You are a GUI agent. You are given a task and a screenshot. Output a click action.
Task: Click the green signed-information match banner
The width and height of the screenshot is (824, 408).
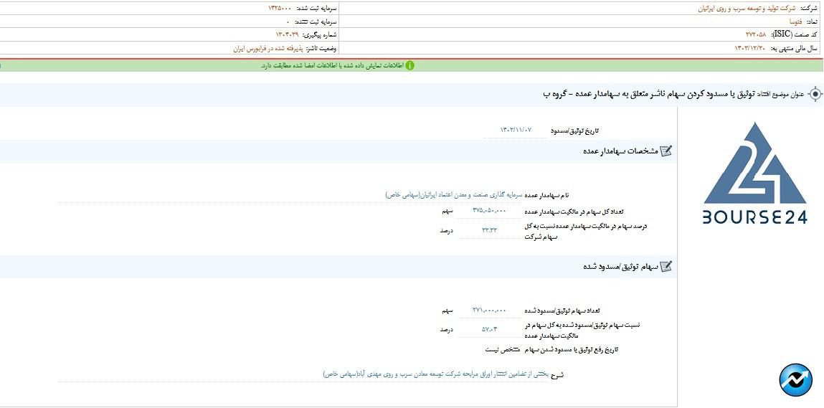(x=337, y=65)
